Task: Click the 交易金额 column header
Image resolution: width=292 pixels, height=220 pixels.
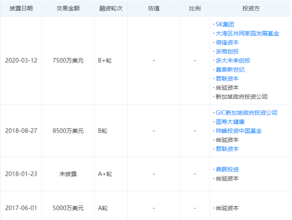Action: 68,8
